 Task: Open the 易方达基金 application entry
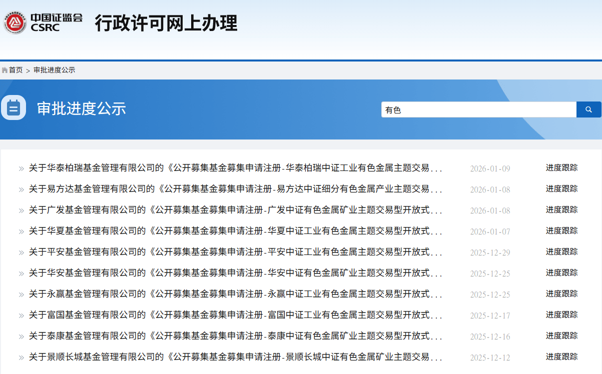click(235, 189)
